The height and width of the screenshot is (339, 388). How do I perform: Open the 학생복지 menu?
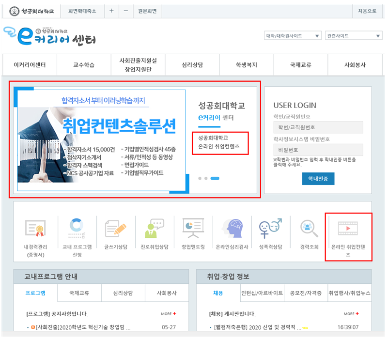coord(247,65)
